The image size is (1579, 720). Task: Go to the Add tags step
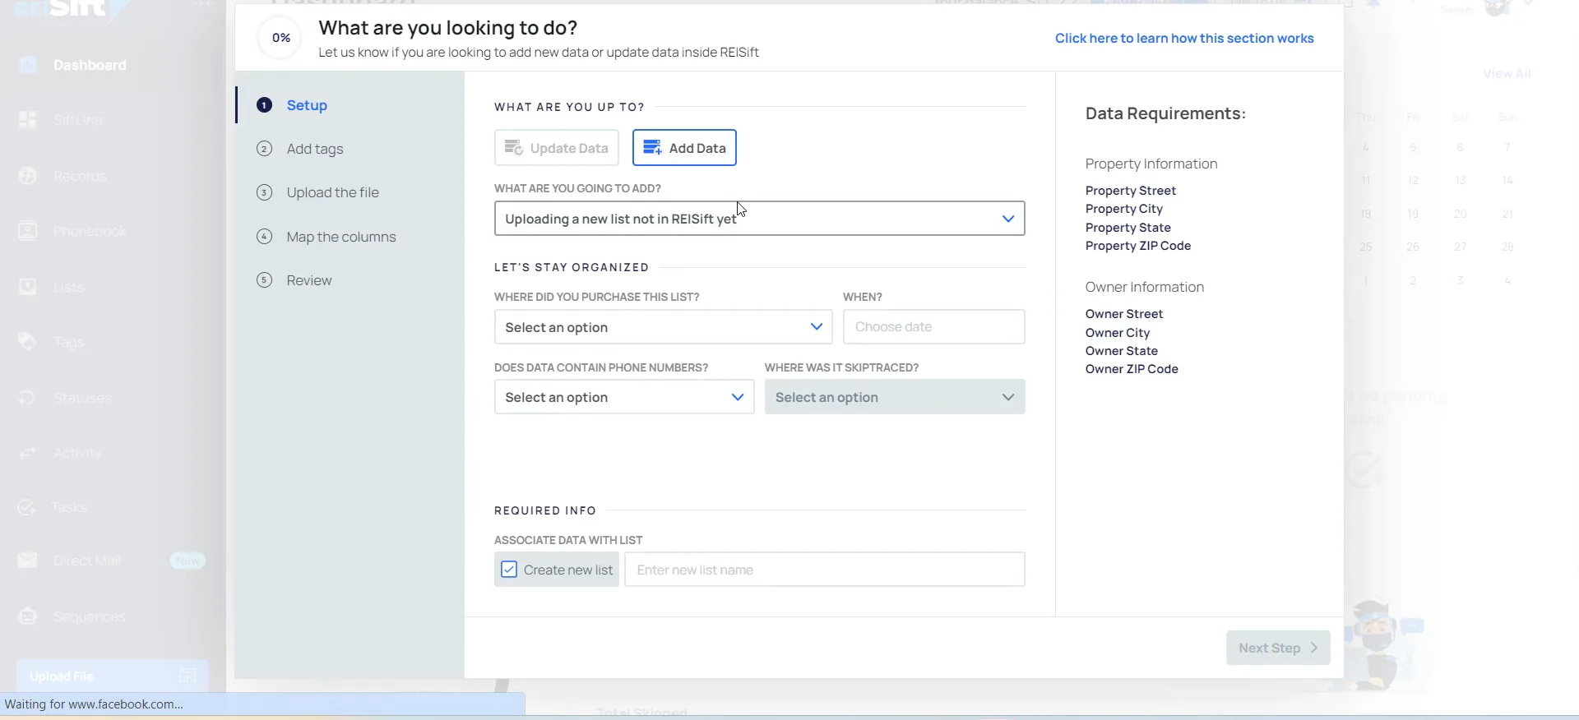tap(315, 149)
